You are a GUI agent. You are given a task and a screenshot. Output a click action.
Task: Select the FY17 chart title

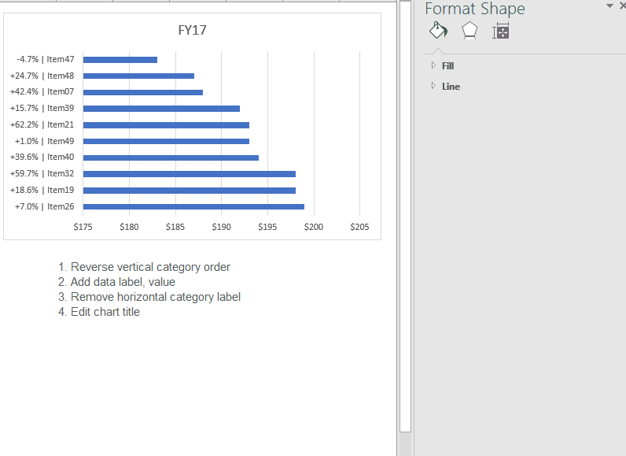click(192, 31)
